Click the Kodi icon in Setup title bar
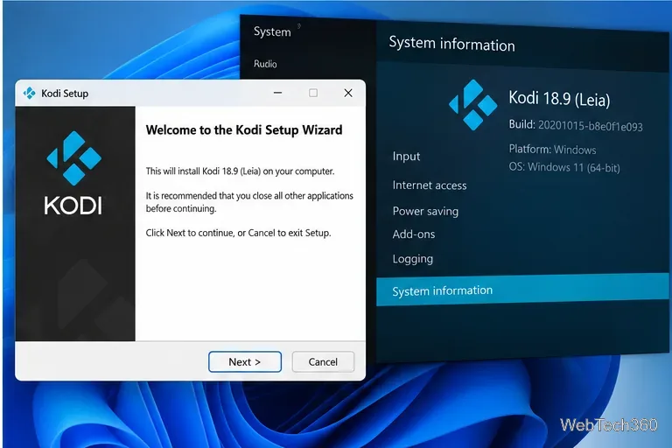 click(30, 93)
